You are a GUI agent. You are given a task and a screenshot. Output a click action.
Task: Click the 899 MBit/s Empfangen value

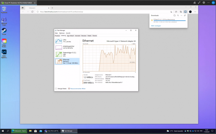89,83
